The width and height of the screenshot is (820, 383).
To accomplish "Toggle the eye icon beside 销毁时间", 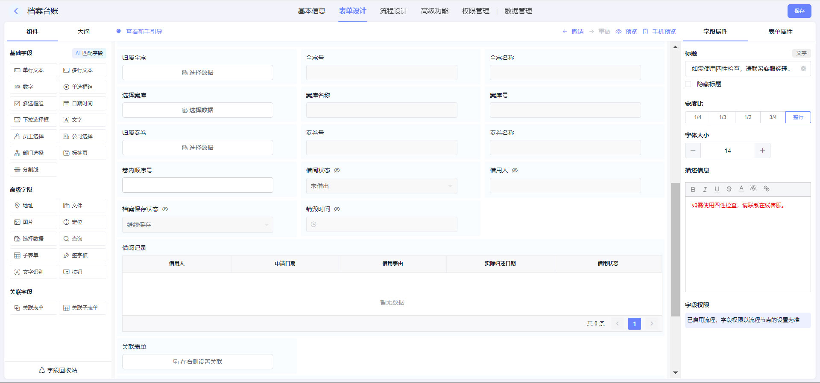I will pyautogui.click(x=337, y=209).
